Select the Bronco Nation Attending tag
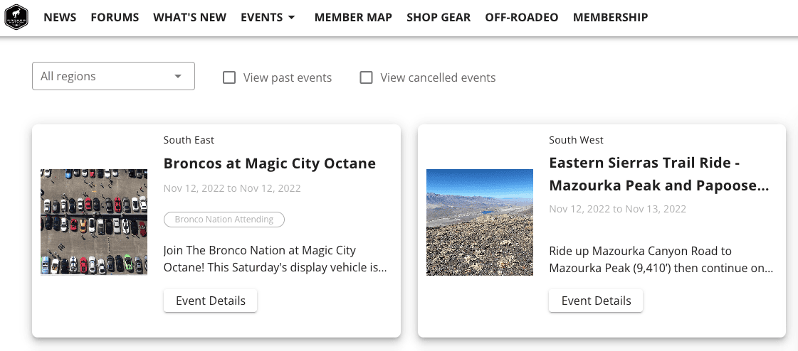This screenshot has width=798, height=351. (x=224, y=220)
